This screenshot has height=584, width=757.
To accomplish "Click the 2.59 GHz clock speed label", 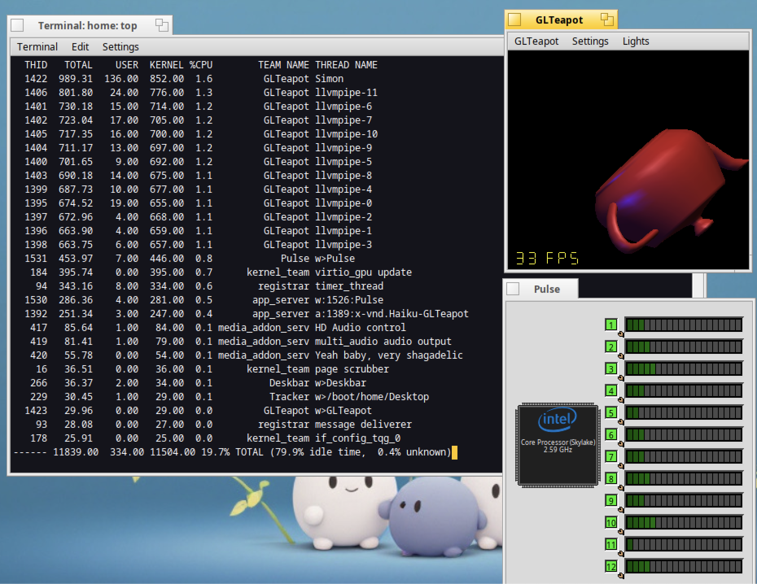I will (x=558, y=450).
